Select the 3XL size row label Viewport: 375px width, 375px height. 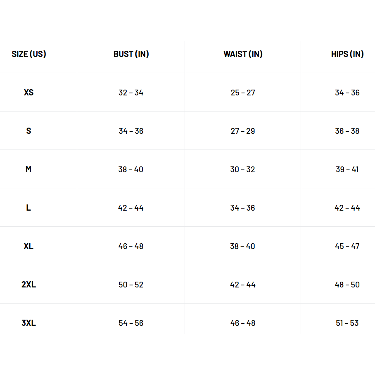[28, 323]
